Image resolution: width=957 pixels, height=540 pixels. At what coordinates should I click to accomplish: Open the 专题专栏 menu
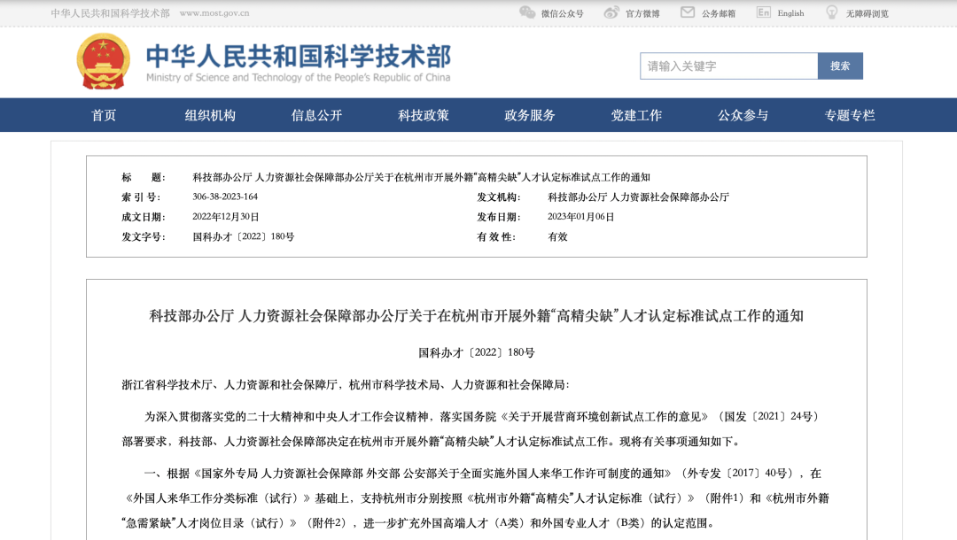pos(850,115)
